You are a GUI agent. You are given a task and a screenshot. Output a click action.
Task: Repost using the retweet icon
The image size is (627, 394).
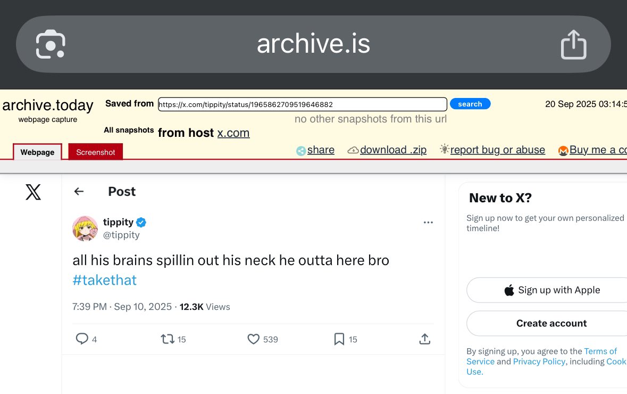coord(167,339)
